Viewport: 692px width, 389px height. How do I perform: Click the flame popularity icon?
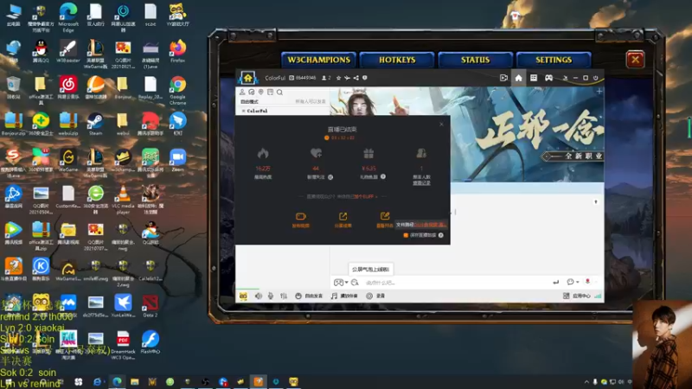click(263, 154)
